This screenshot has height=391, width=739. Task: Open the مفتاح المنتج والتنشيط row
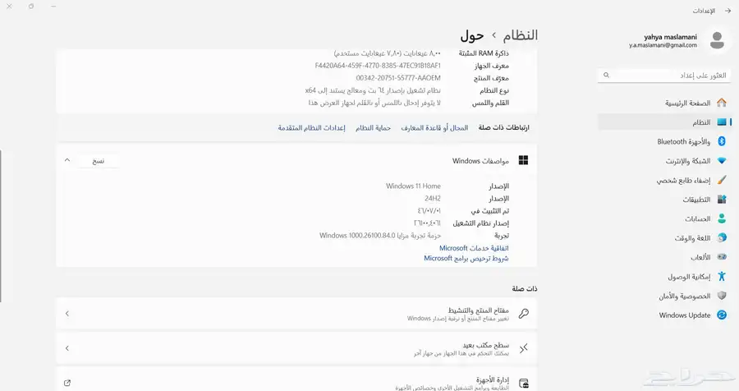(x=296, y=314)
